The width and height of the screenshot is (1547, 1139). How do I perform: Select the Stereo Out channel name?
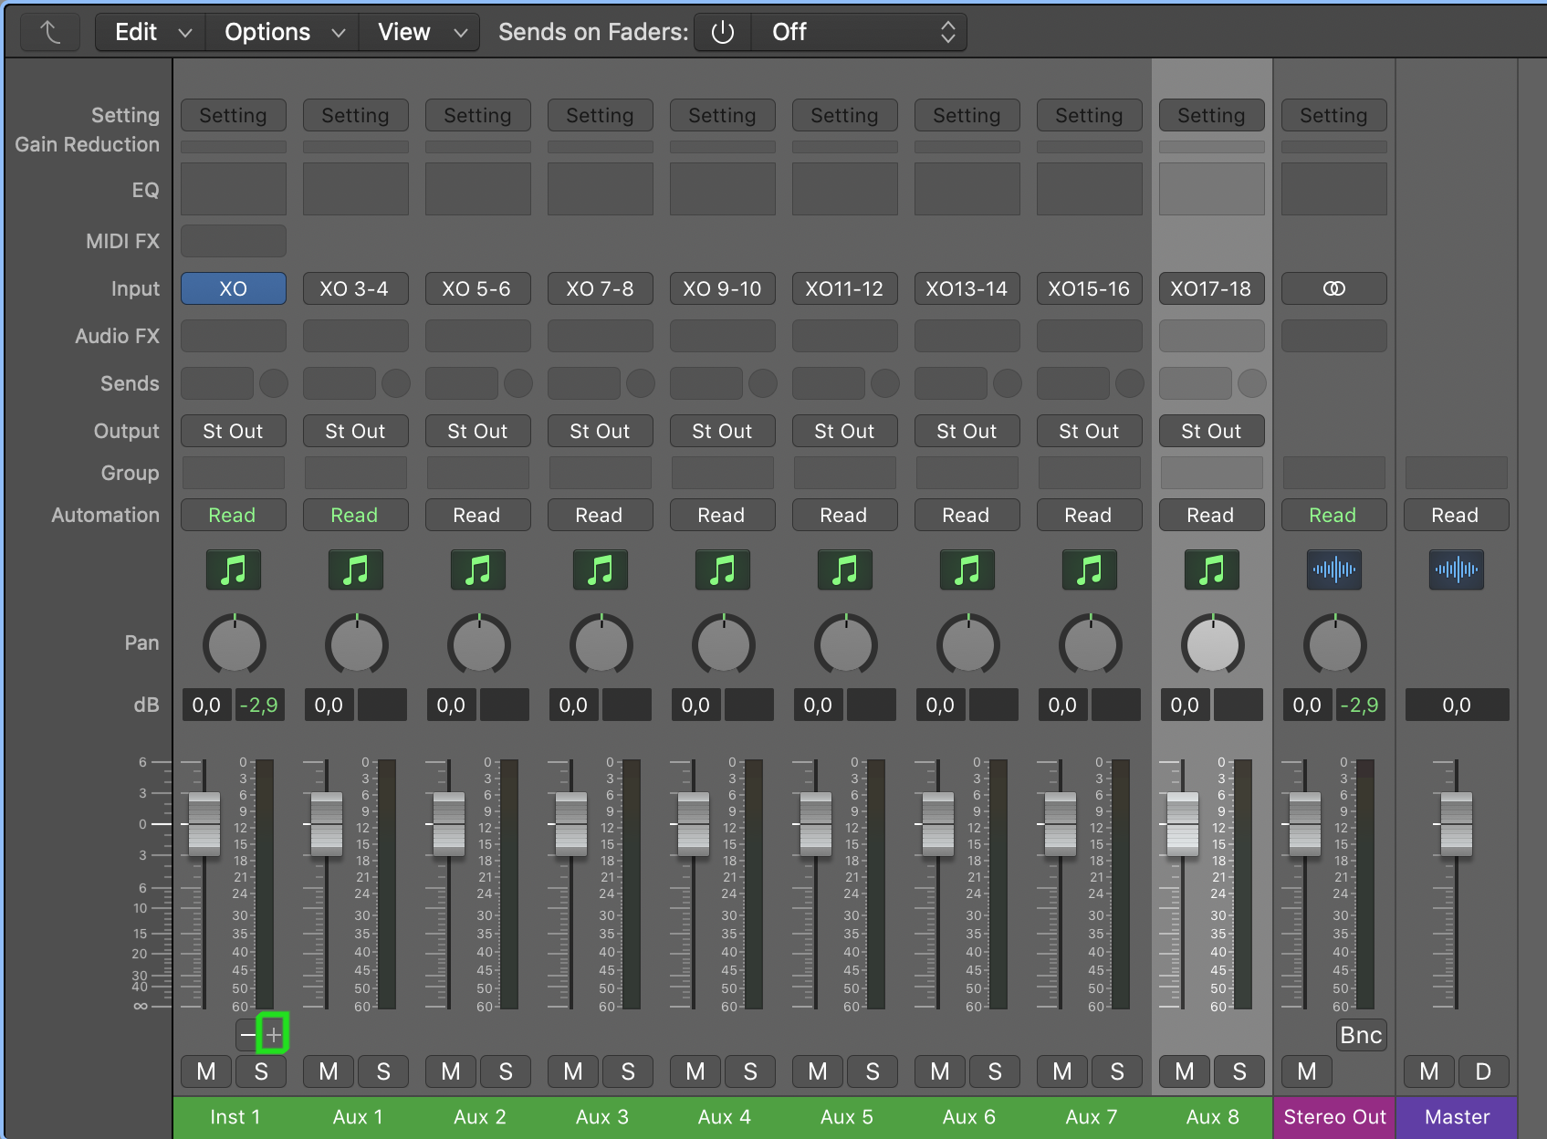tap(1334, 1117)
